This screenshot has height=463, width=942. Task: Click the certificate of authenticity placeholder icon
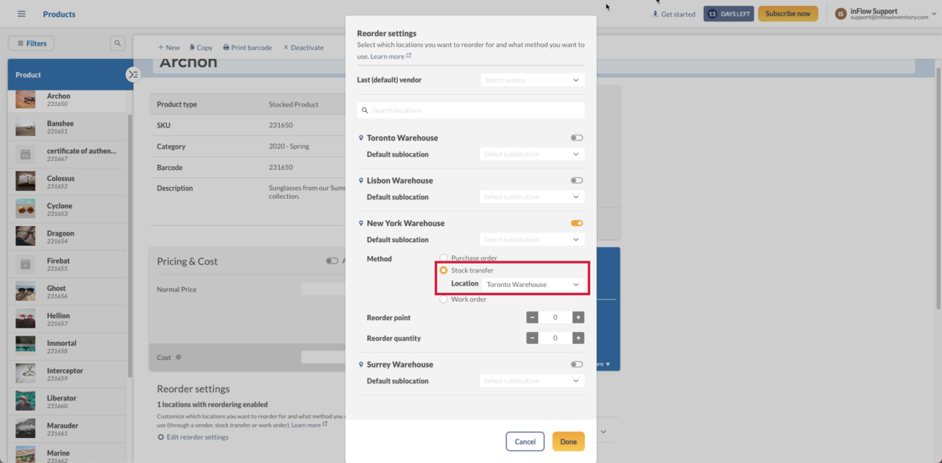point(25,155)
